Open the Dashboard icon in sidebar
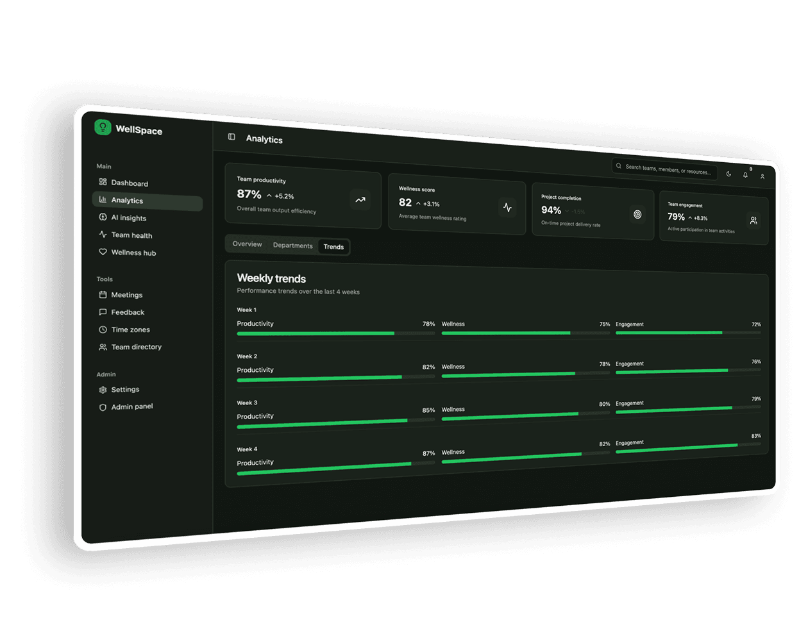This screenshot has width=808, height=618. pos(103,182)
